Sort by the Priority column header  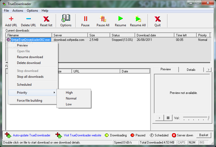coord(203,35)
